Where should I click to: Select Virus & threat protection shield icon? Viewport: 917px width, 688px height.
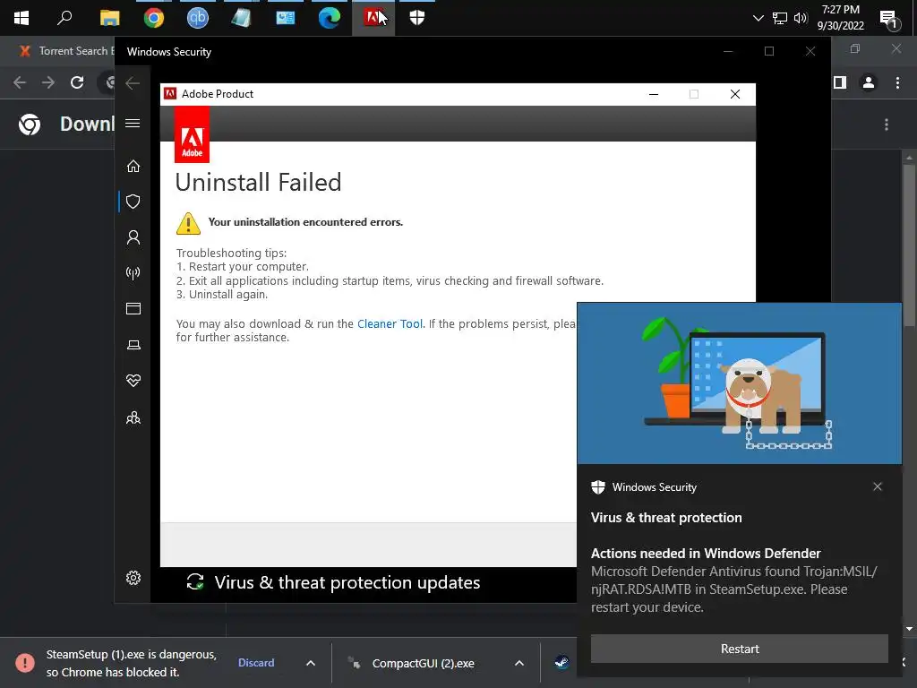click(133, 202)
